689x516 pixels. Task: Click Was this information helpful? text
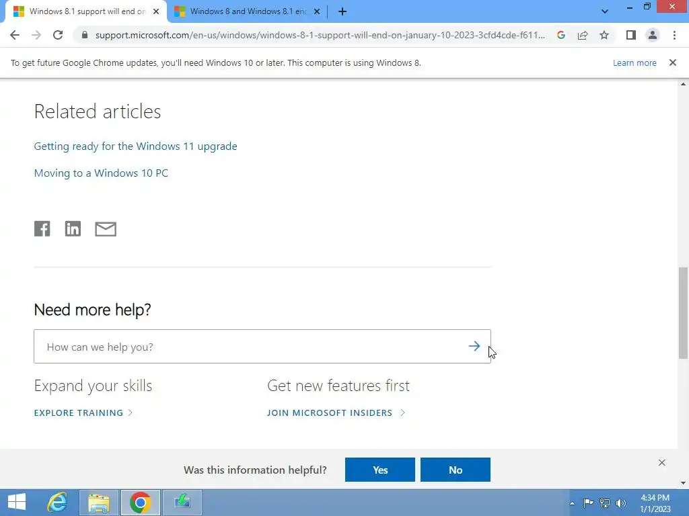[255, 470]
